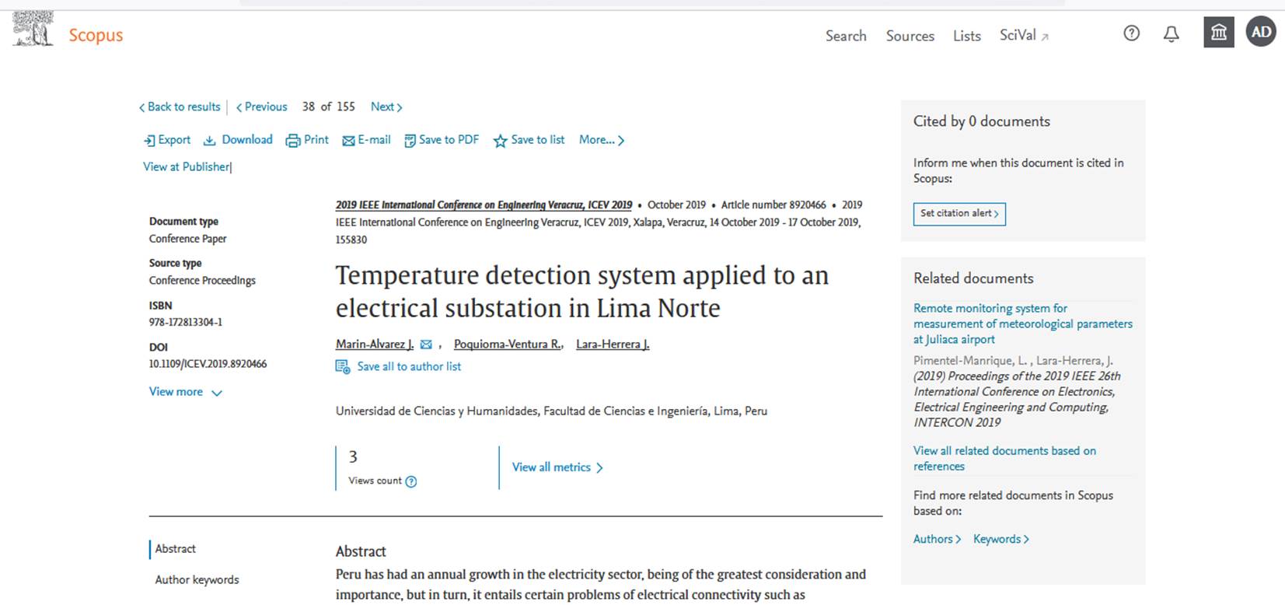The image size is (1285, 605).
Task: Click the Universidad de Ciencias y Humanidades affiliation
Action: tap(551, 411)
